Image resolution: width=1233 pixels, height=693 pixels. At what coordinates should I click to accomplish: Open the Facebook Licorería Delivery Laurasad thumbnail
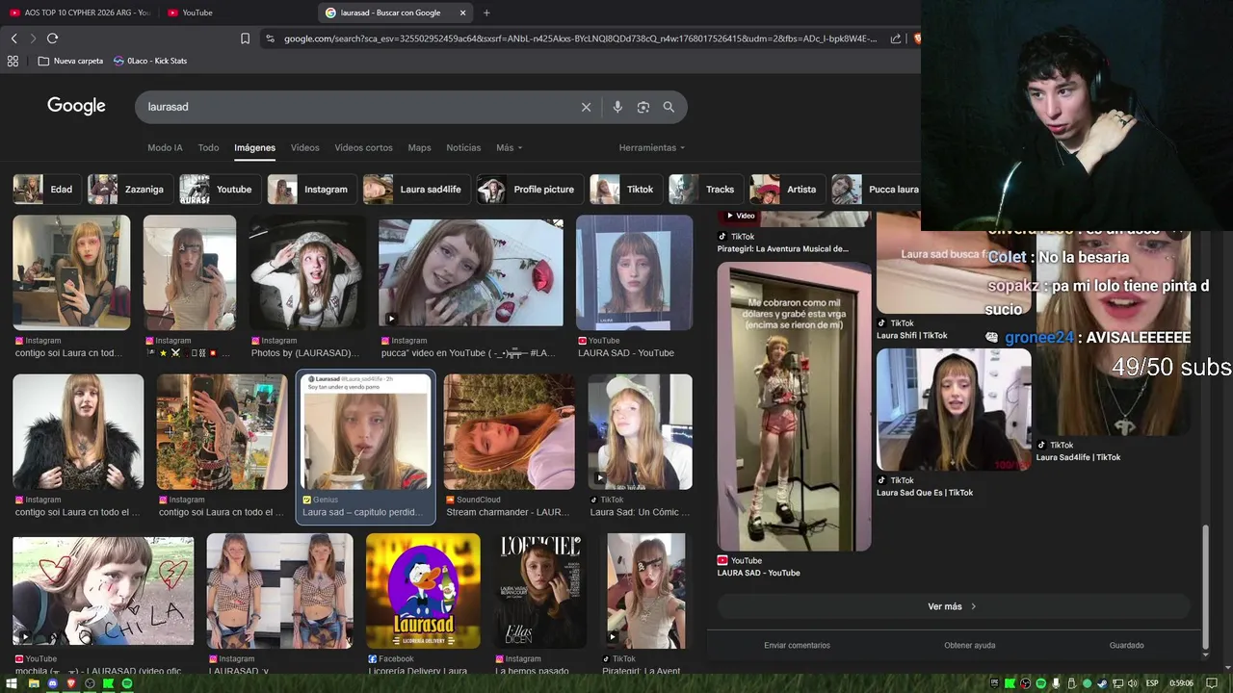coord(423,591)
